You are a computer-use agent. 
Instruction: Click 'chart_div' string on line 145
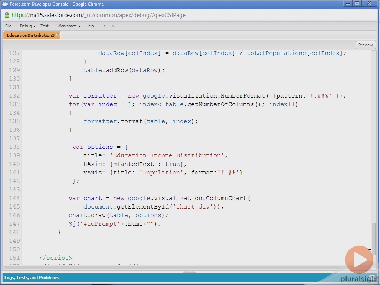click(x=193, y=207)
